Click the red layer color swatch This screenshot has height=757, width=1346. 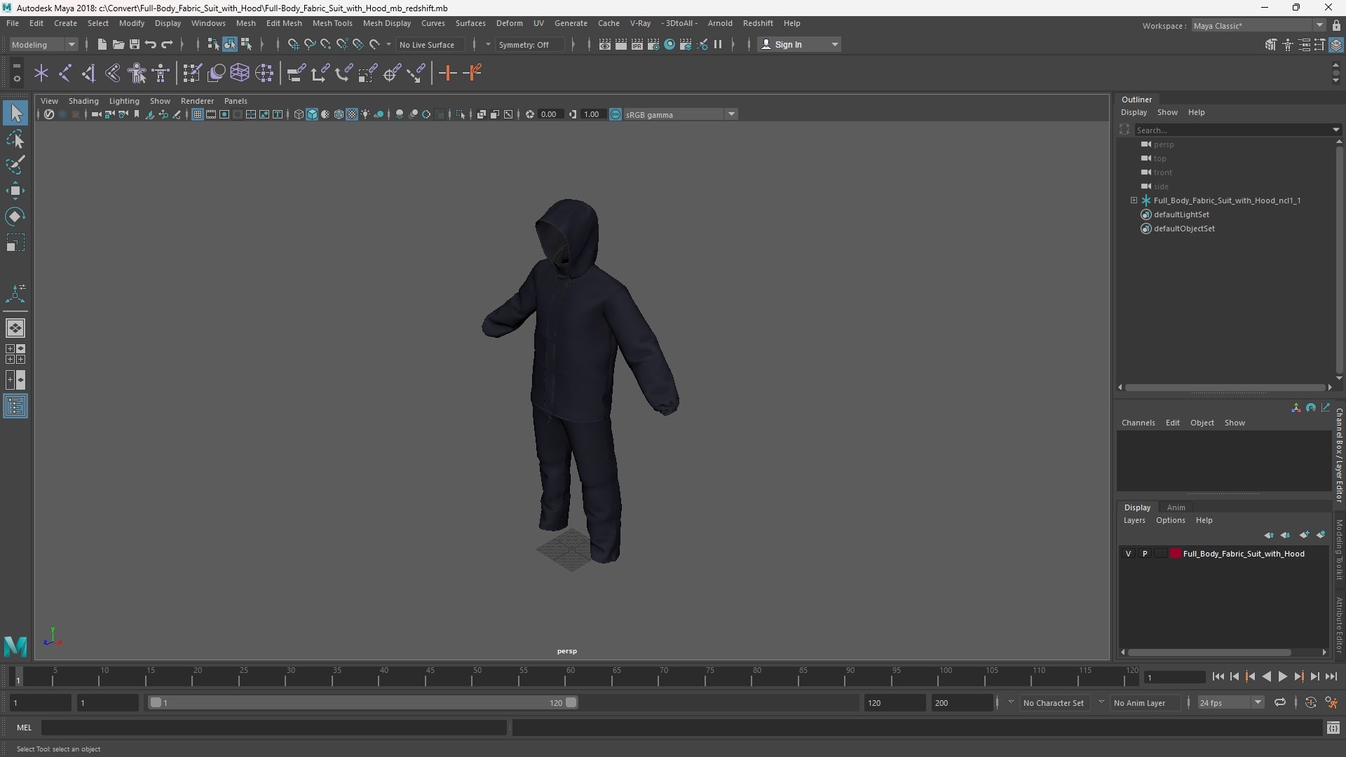coord(1176,554)
